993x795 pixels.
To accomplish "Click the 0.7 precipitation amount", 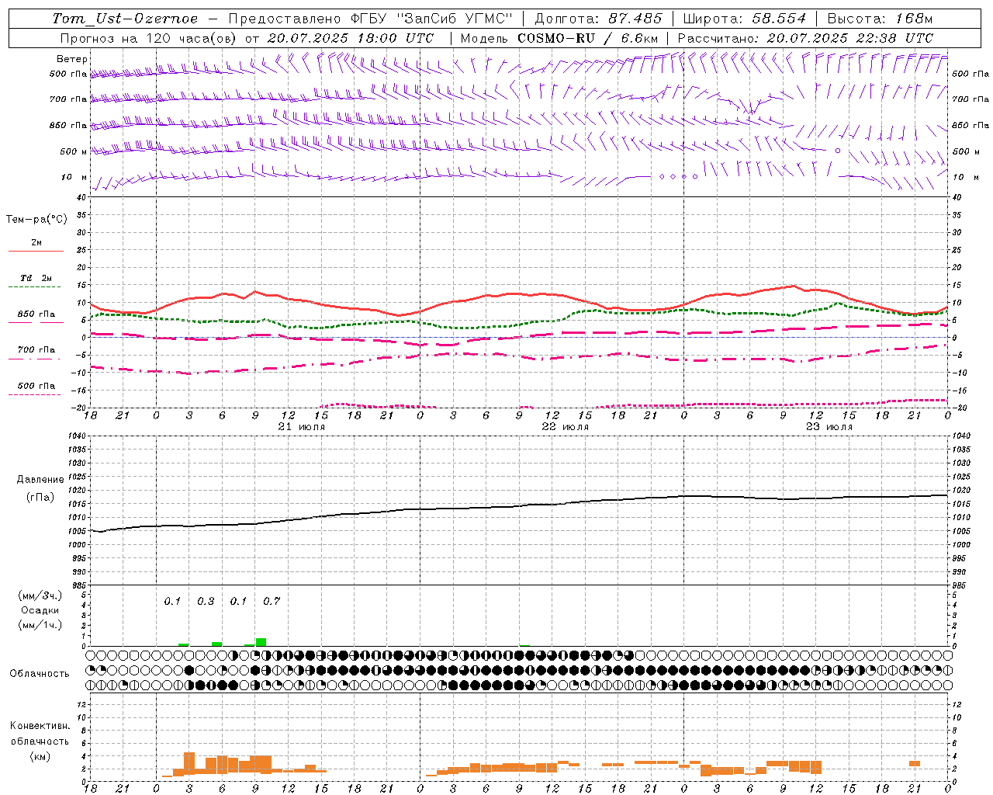I will [x=272, y=602].
